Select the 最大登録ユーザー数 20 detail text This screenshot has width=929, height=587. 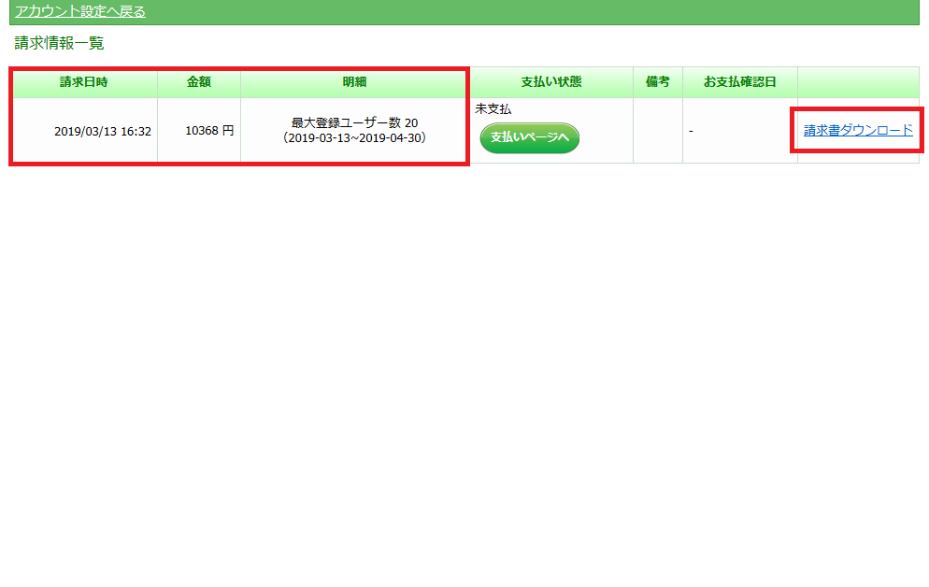point(354,122)
